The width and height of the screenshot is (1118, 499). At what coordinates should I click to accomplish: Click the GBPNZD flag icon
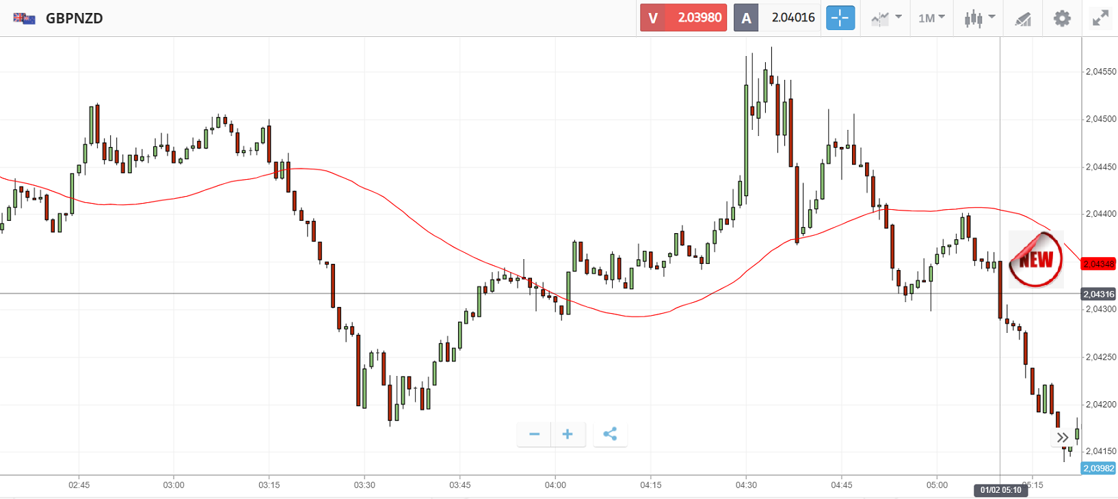[24, 18]
